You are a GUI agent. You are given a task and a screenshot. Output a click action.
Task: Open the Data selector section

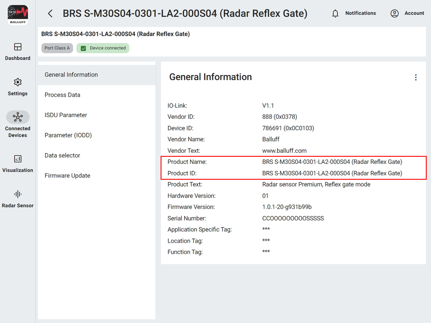[62, 155]
